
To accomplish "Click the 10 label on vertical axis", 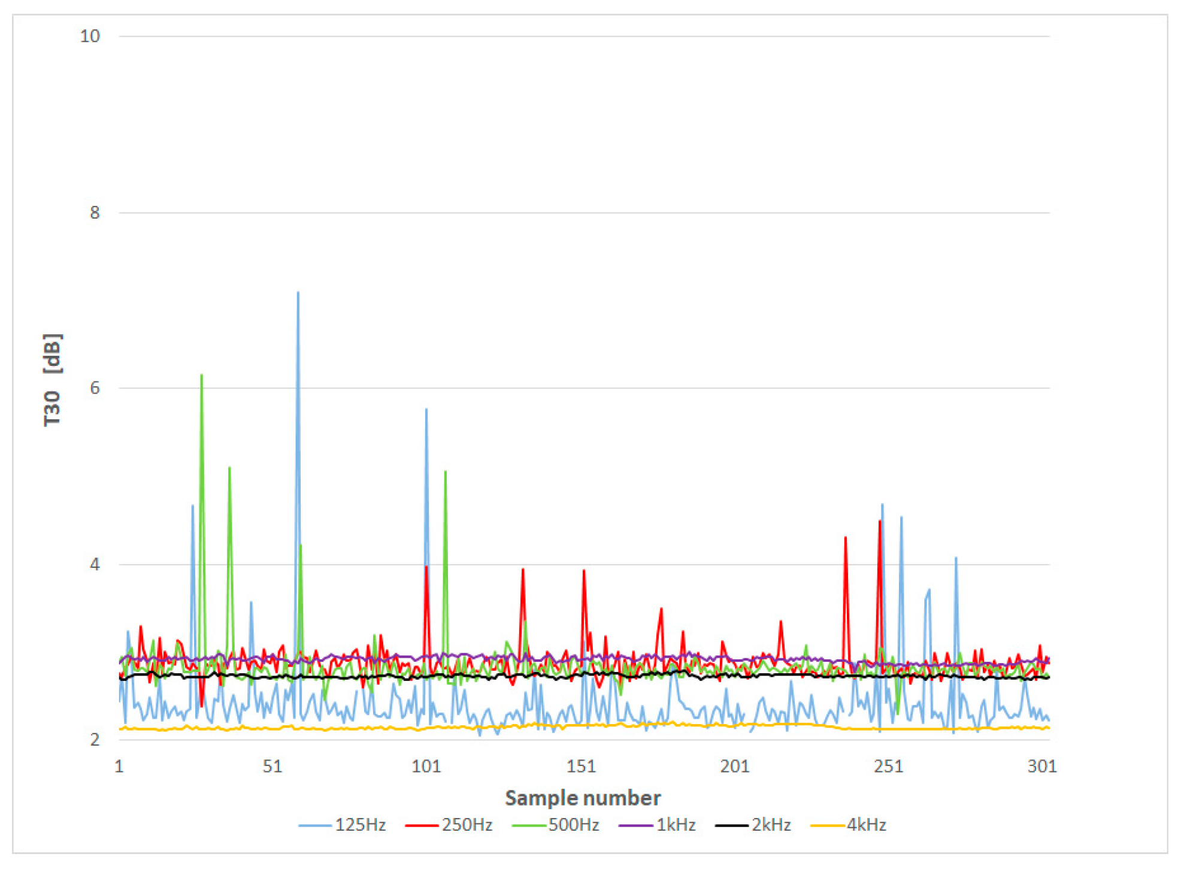I will [x=90, y=36].
